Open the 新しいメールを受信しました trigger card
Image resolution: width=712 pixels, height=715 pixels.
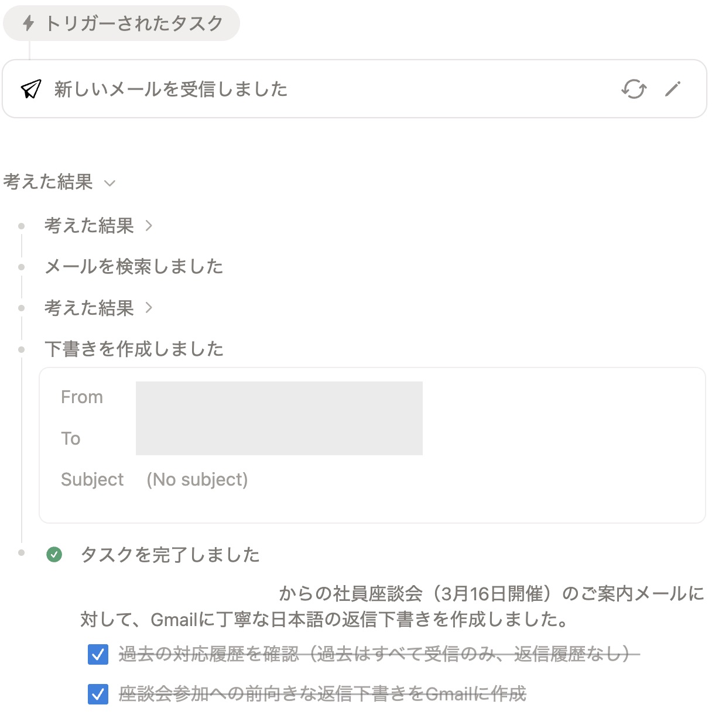click(x=170, y=89)
